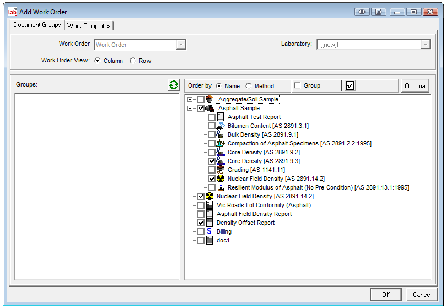Image resolution: width=446 pixels, height=308 pixels.
Task: Click the Asphalt Test Report document icon
Action: coord(221,117)
